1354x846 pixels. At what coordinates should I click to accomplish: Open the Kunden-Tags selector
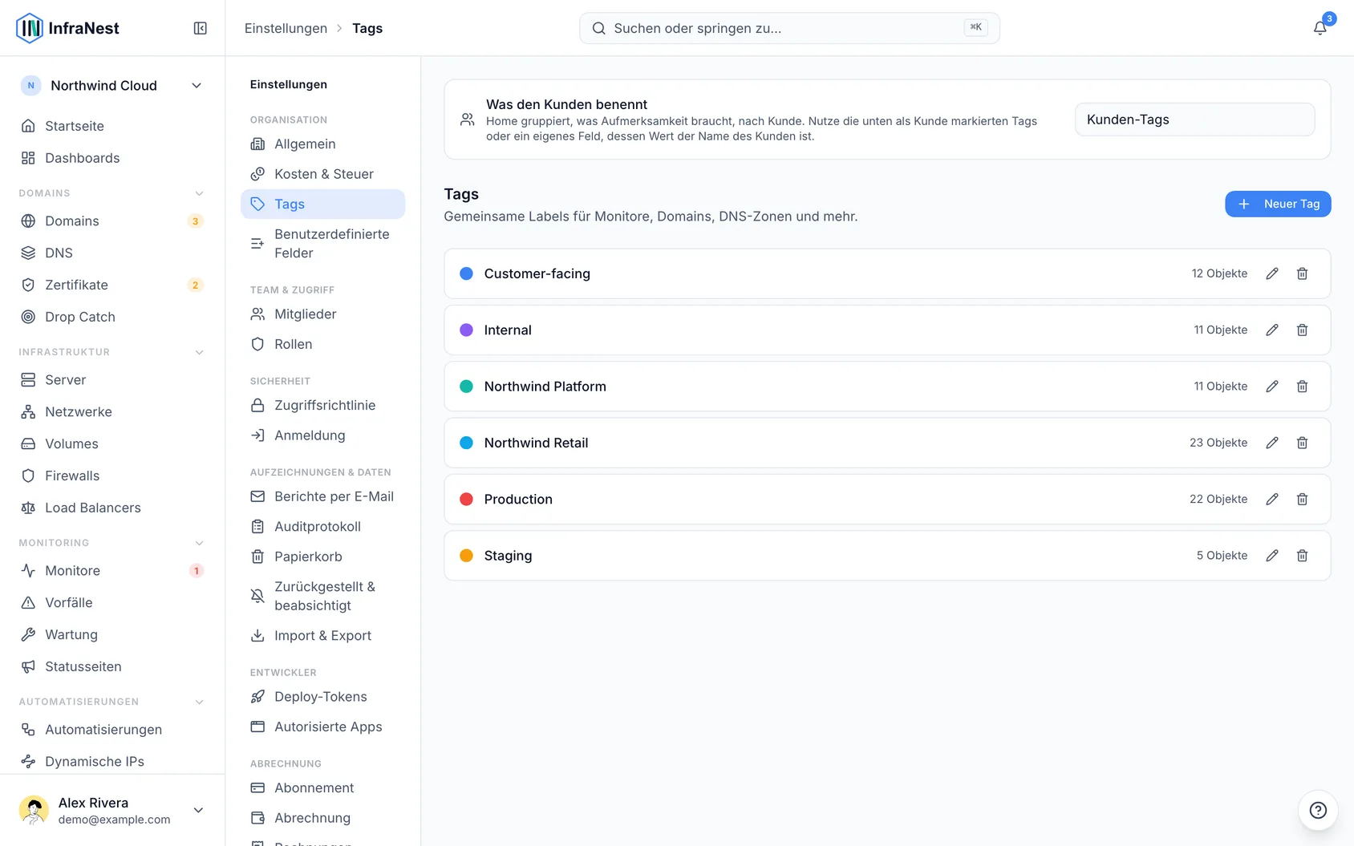point(1194,119)
